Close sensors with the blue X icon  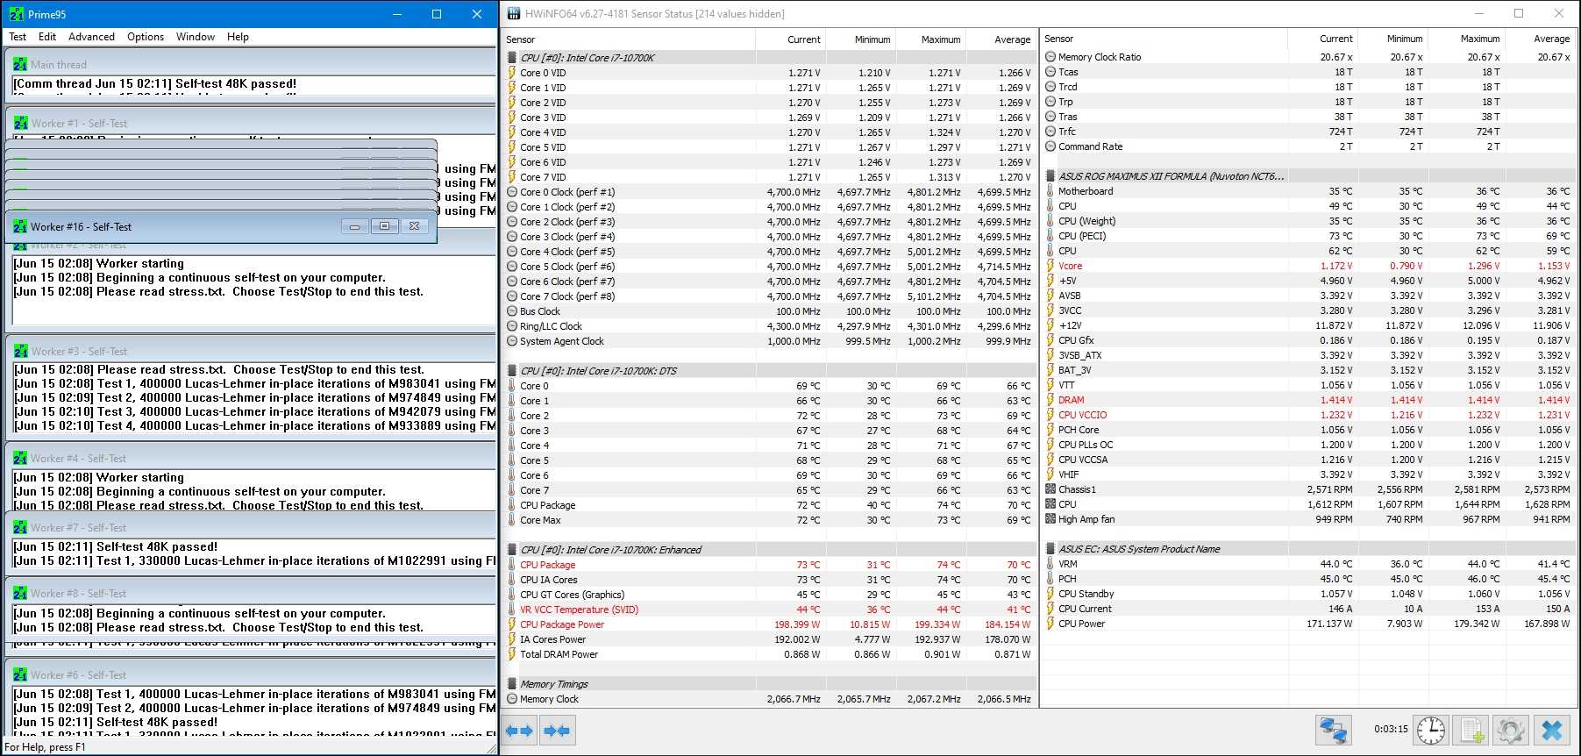[x=1551, y=730]
